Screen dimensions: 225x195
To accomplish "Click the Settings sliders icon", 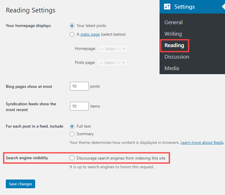I will tap(167, 7).
